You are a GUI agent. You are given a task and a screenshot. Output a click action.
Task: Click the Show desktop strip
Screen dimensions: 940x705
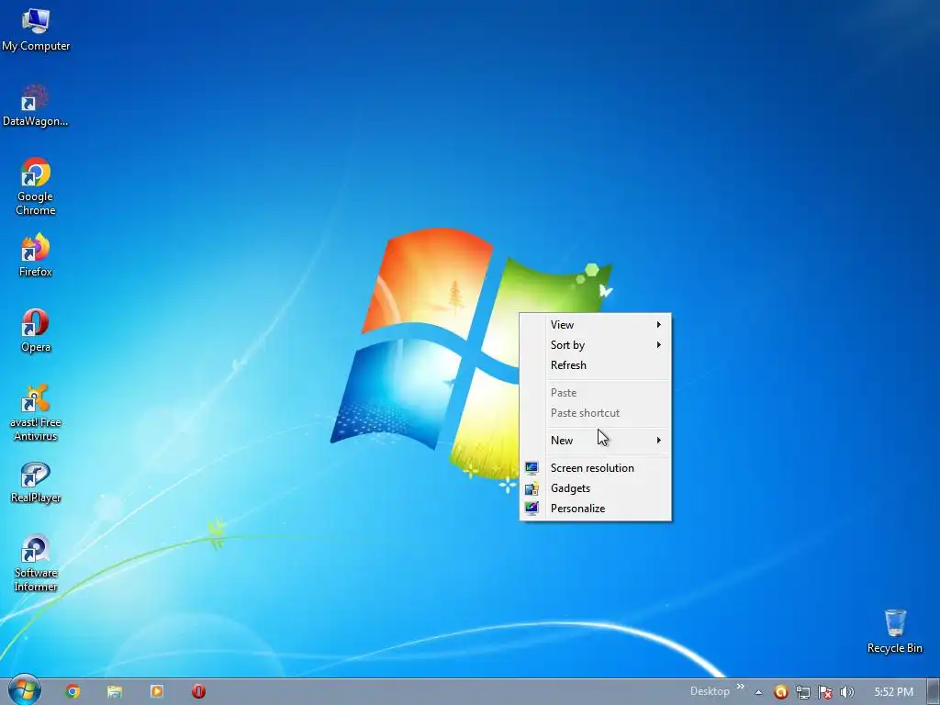pos(934,692)
